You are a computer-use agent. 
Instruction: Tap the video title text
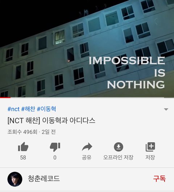[51, 120]
